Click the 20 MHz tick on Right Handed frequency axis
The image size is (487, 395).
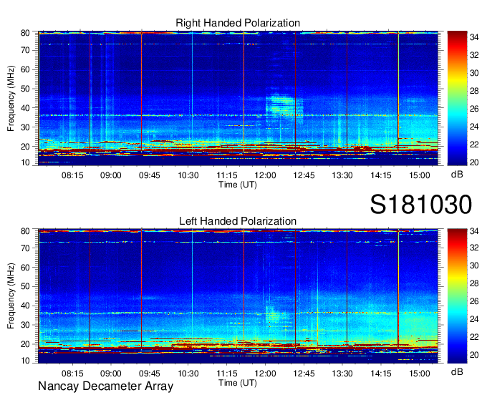[25, 147]
